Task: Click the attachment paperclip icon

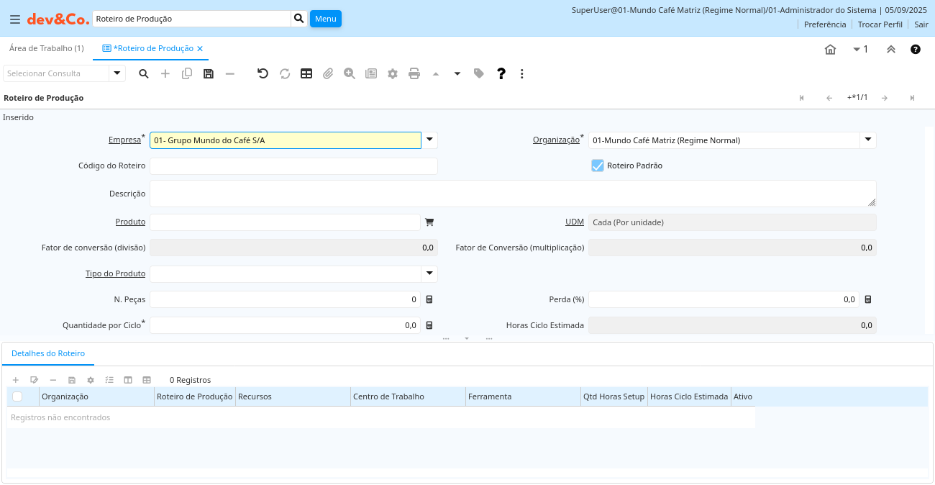Action: [x=328, y=73]
